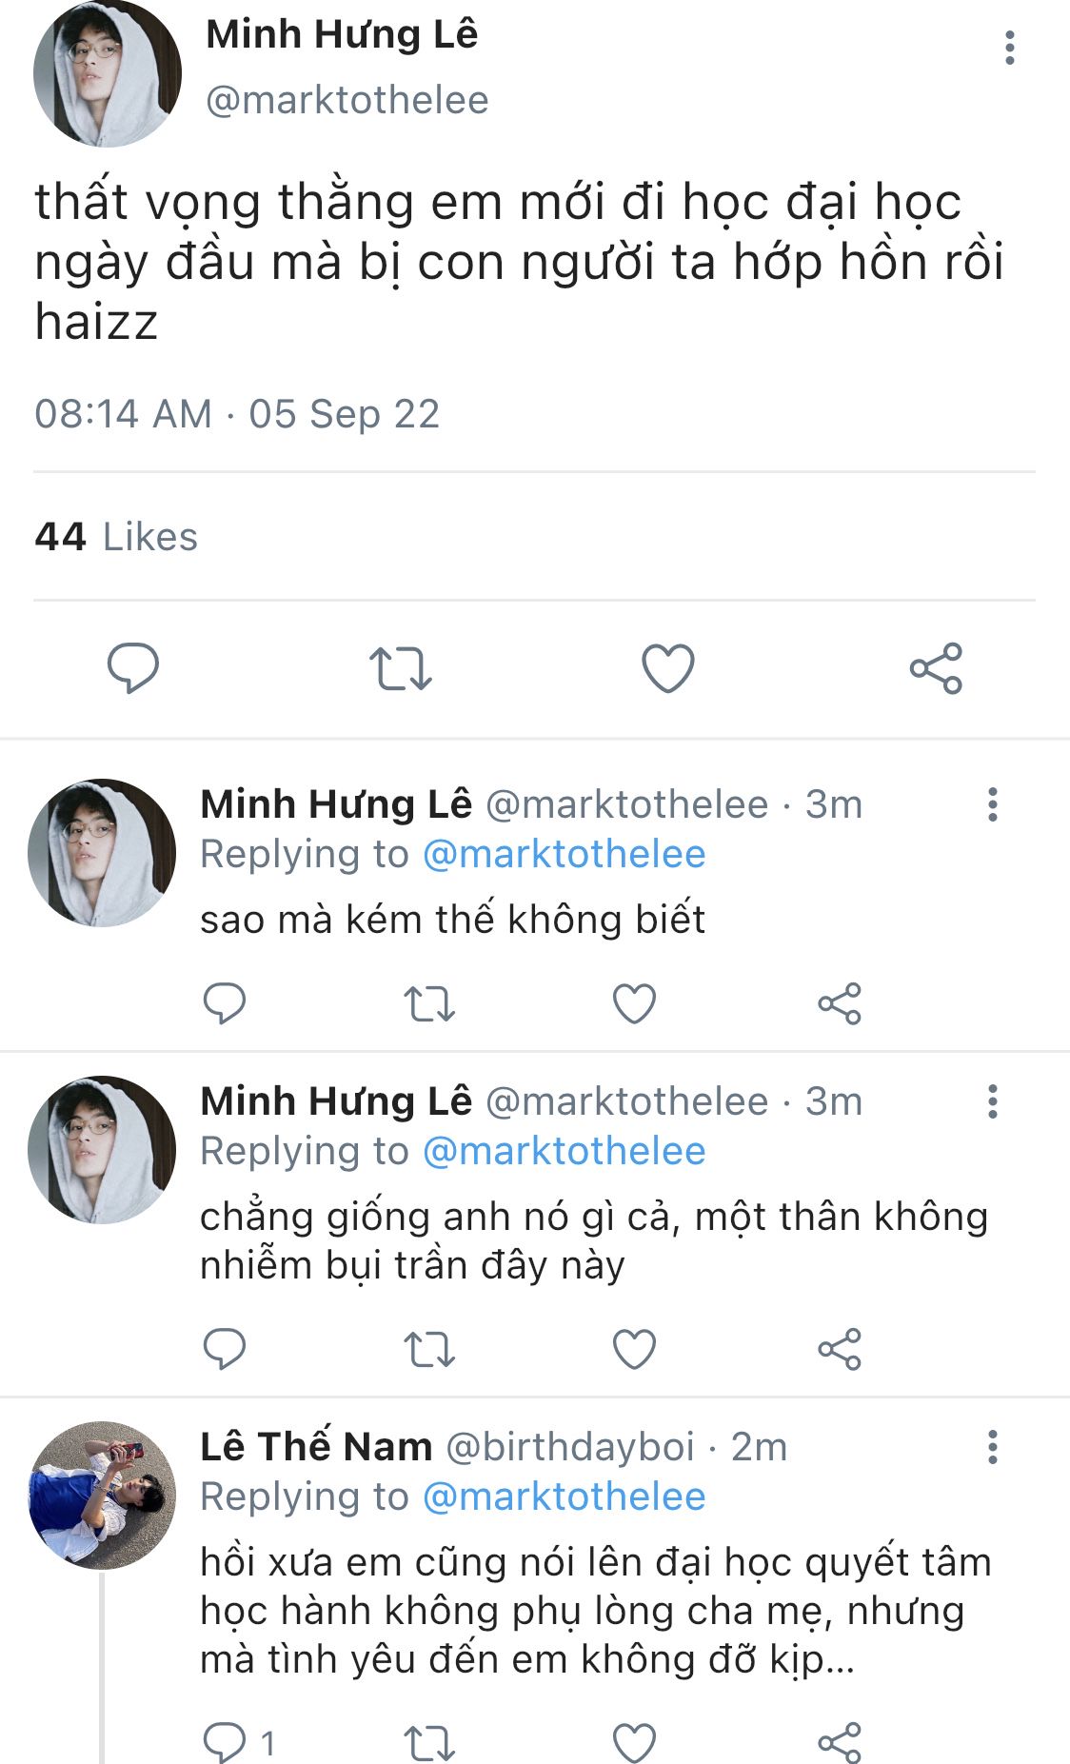Retweet the main tweet by Minh Hưng Lê
This screenshot has height=1764, width=1070.
[x=400, y=667]
